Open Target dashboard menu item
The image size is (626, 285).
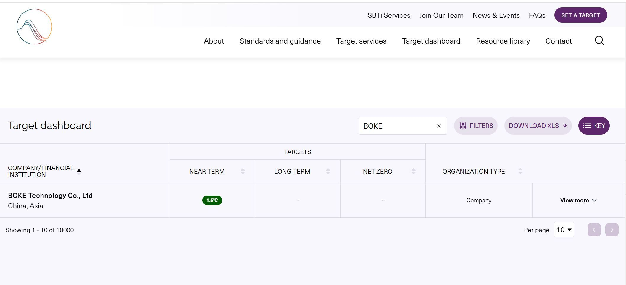pyautogui.click(x=431, y=41)
